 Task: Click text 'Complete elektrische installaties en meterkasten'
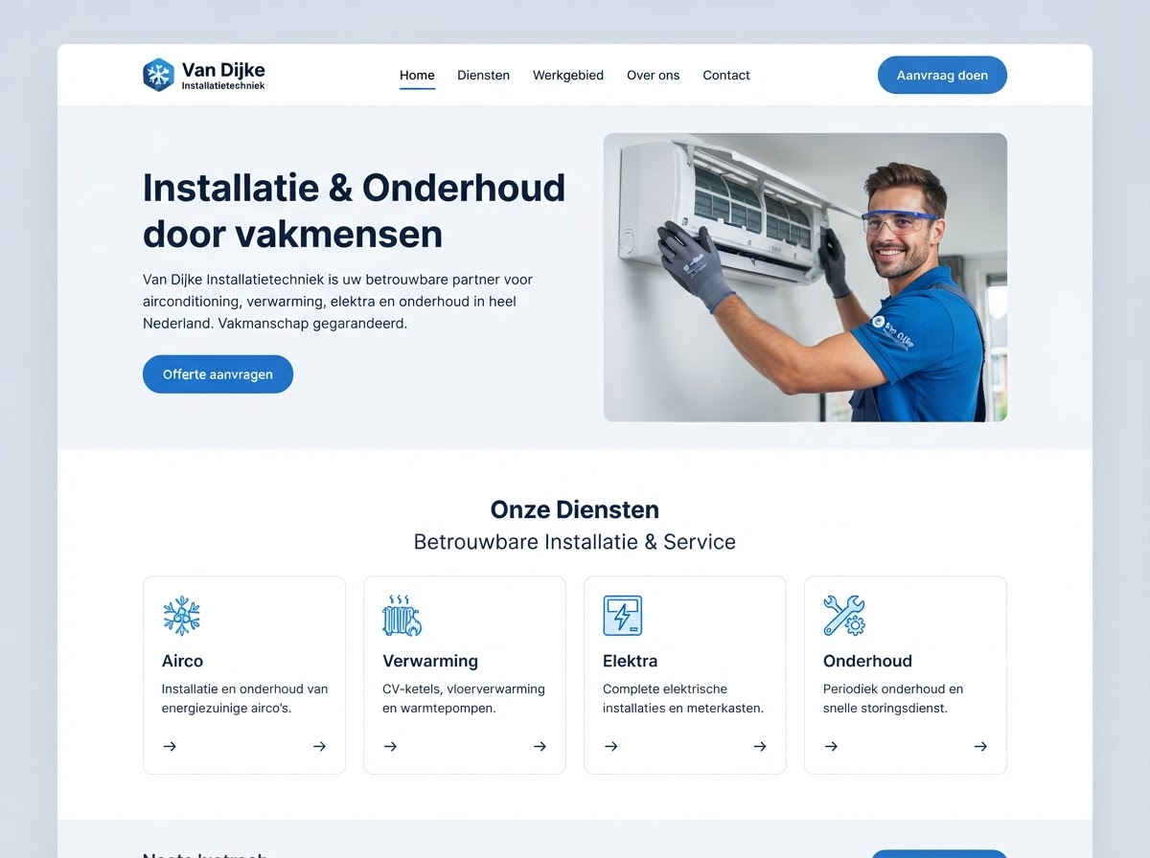683,699
